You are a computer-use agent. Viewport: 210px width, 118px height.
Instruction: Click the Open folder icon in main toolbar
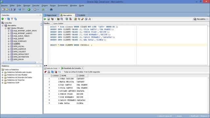tap(7, 10)
